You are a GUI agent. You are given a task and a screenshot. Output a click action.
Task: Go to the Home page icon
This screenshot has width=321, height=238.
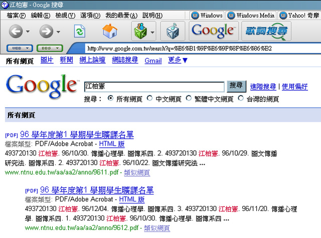(110, 31)
